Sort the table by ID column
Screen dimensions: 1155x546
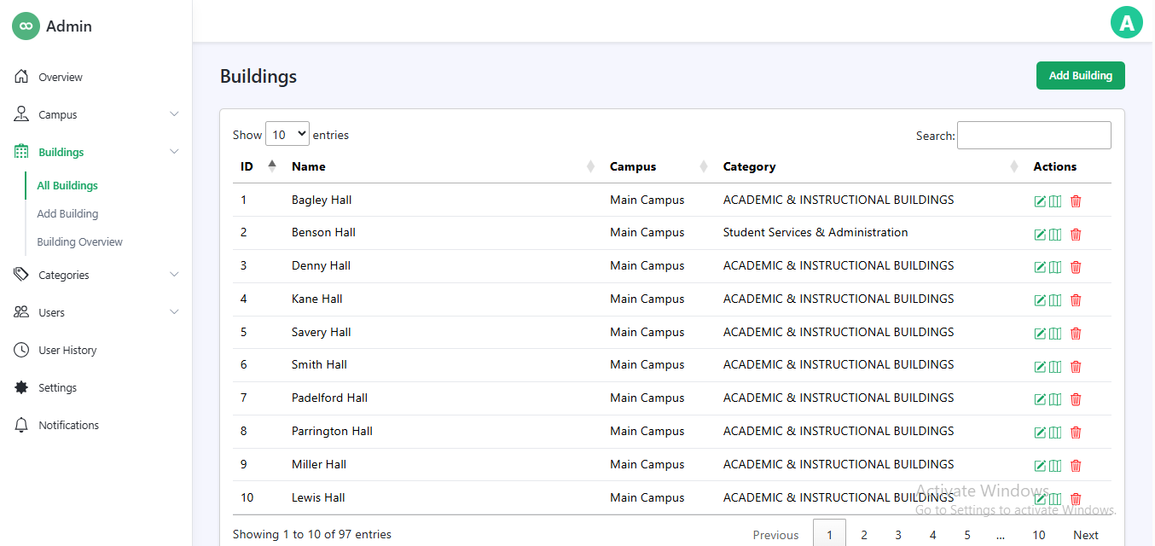[258, 166]
